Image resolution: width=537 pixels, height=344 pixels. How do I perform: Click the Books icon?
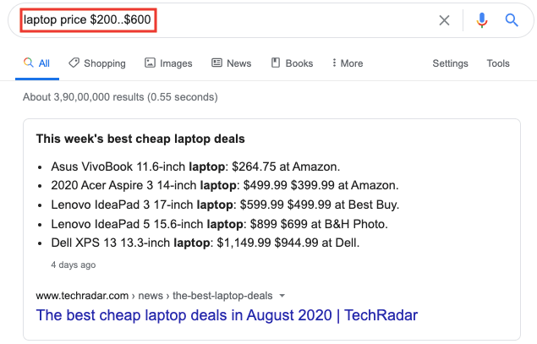pyautogui.click(x=276, y=63)
